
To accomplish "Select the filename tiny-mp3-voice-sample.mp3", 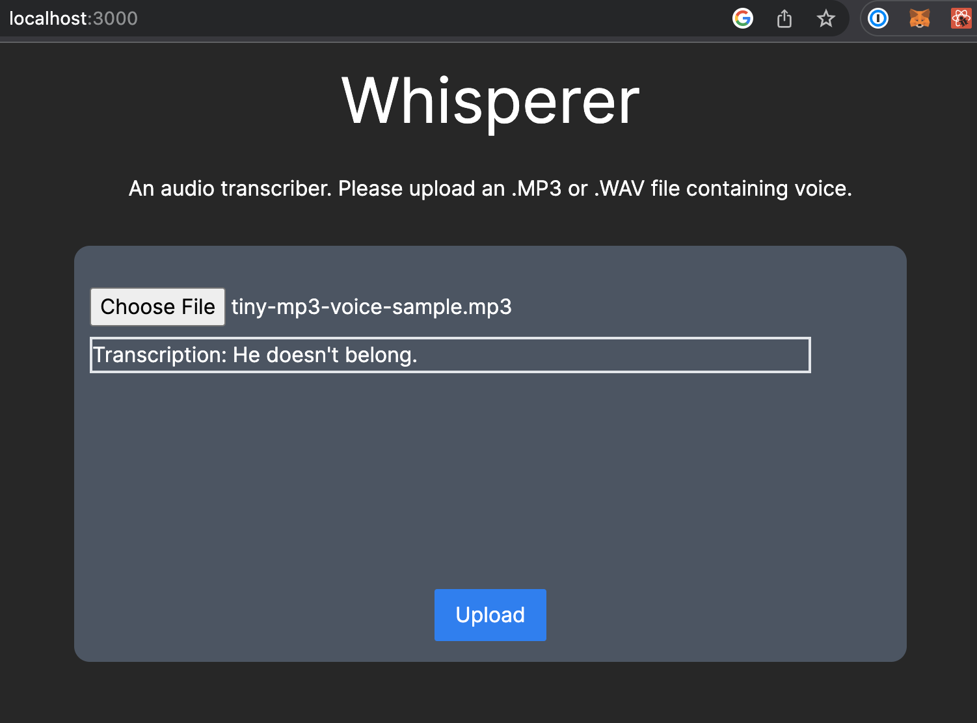I will [371, 306].
